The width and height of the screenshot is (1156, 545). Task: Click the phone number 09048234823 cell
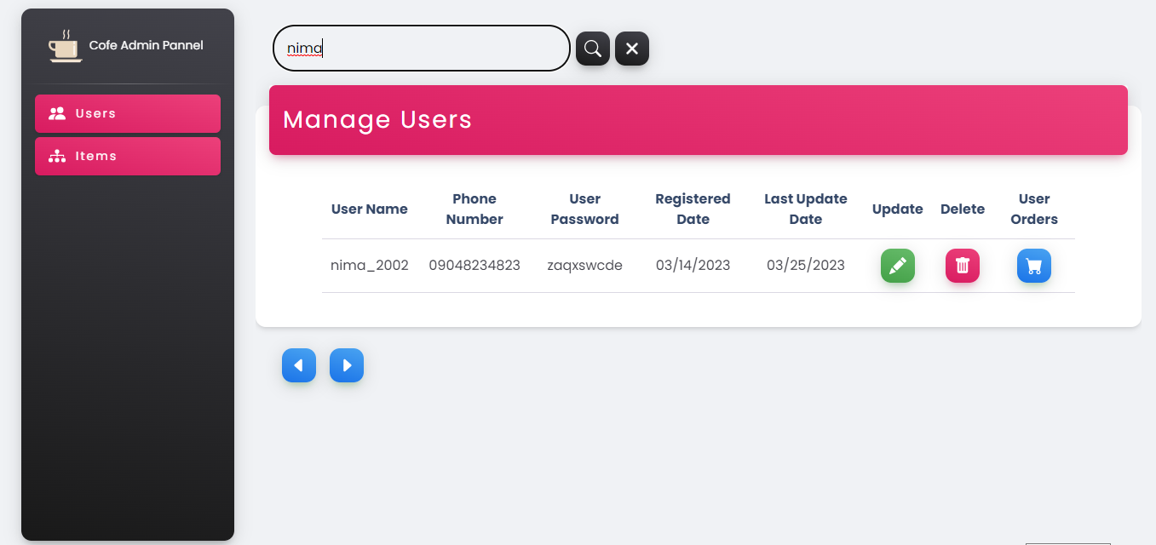(474, 265)
